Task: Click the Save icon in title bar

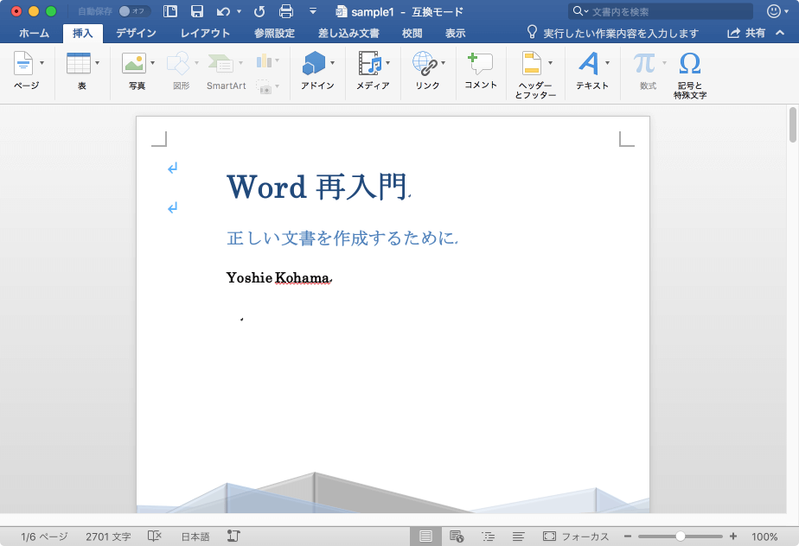Action: (x=197, y=11)
